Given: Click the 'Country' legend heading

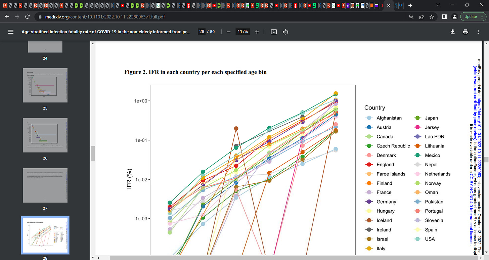Looking at the screenshot, I should 374,108.
